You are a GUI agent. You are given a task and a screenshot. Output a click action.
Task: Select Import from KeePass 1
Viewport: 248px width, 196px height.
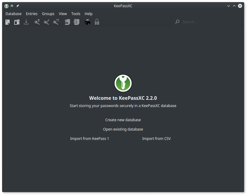click(89, 139)
